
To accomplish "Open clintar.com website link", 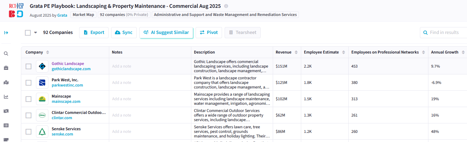I will [62, 118].
